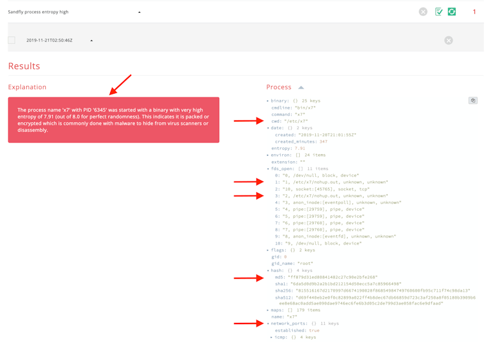489x342 pixels.
Task: Dismiss the Sandfly process entropy high alert
Action: (x=423, y=12)
